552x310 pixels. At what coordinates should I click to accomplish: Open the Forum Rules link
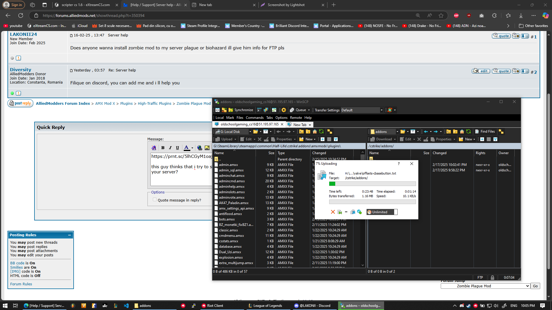coord(21,284)
